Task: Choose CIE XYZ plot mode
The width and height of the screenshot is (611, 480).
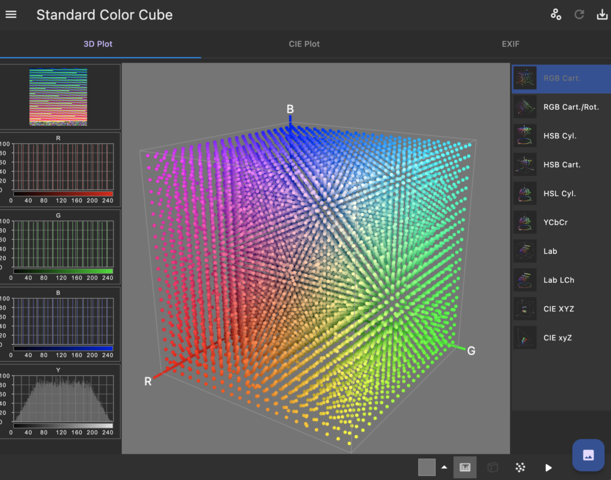Action: point(560,309)
